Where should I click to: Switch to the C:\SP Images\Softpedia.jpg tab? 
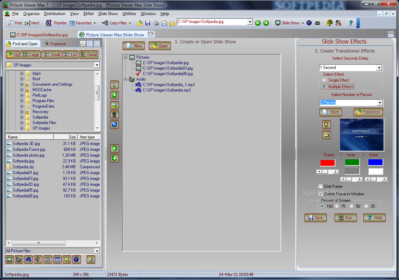click(x=39, y=35)
